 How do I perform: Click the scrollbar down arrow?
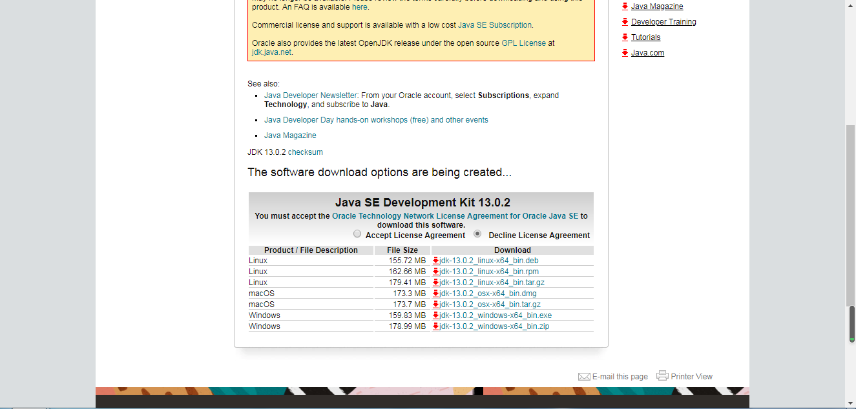point(851,403)
